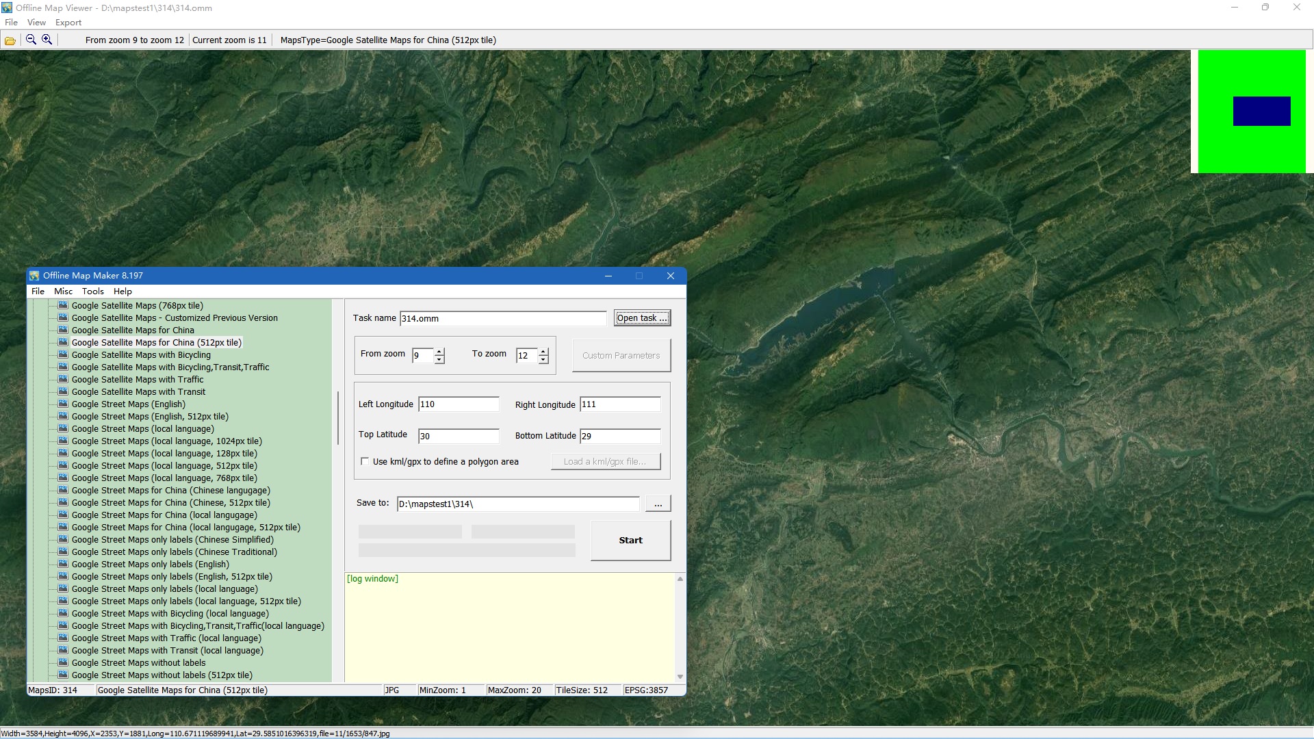Click the Left Longitude field
The width and height of the screenshot is (1314, 739).
pyautogui.click(x=459, y=404)
